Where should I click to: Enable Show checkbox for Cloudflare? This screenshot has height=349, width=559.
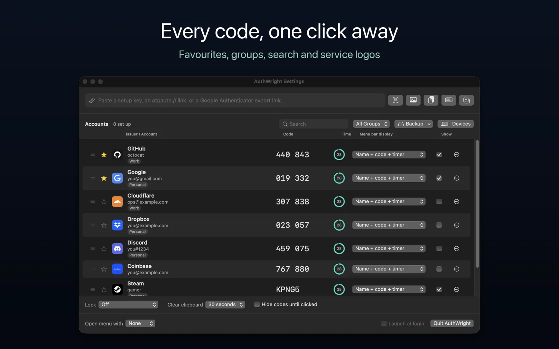click(439, 202)
